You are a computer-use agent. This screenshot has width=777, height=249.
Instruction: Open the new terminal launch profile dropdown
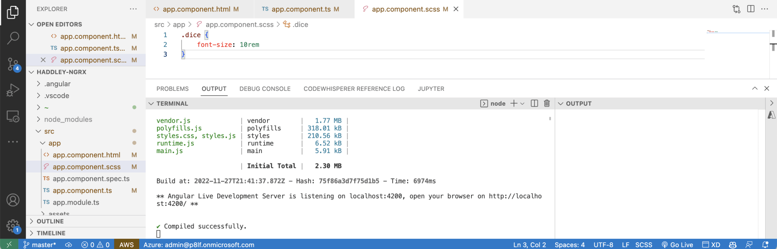tap(522, 104)
